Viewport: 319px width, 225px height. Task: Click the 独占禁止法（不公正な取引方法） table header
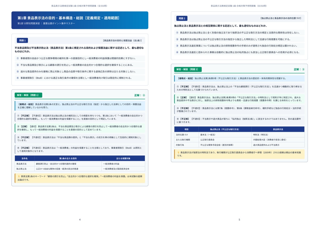coord(225,129)
